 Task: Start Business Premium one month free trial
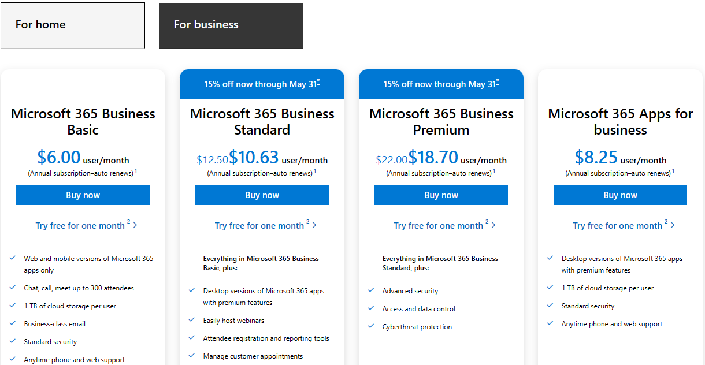(439, 226)
